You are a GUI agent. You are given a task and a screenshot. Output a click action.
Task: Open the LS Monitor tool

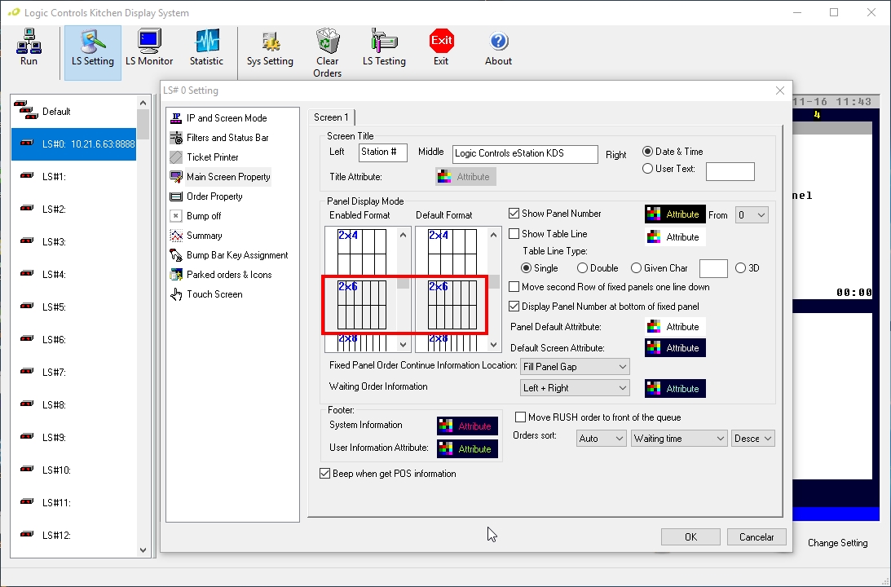point(149,48)
